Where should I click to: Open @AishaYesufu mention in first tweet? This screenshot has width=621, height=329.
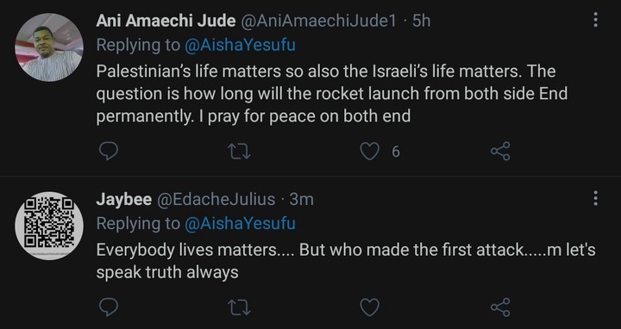pyautogui.click(x=240, y=46)
